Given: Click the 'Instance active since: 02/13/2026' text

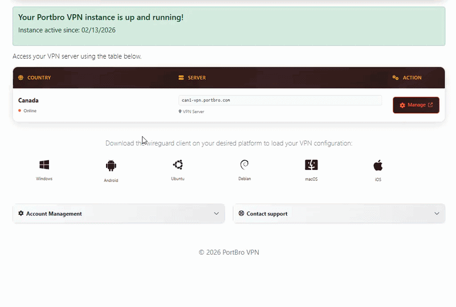Looking at the screenshot, I should point(67,30).
